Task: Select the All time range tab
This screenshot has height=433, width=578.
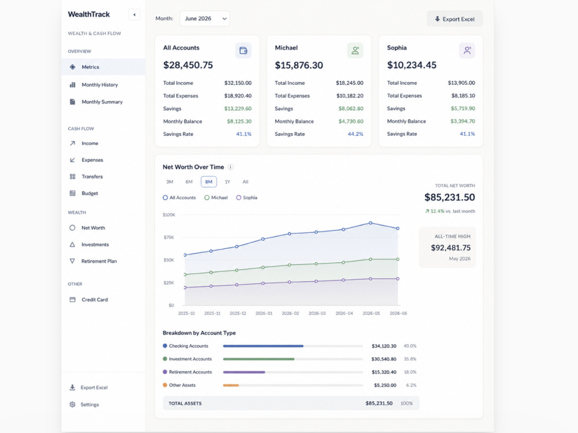Action: pyautogui.click(x=246, y=182)
